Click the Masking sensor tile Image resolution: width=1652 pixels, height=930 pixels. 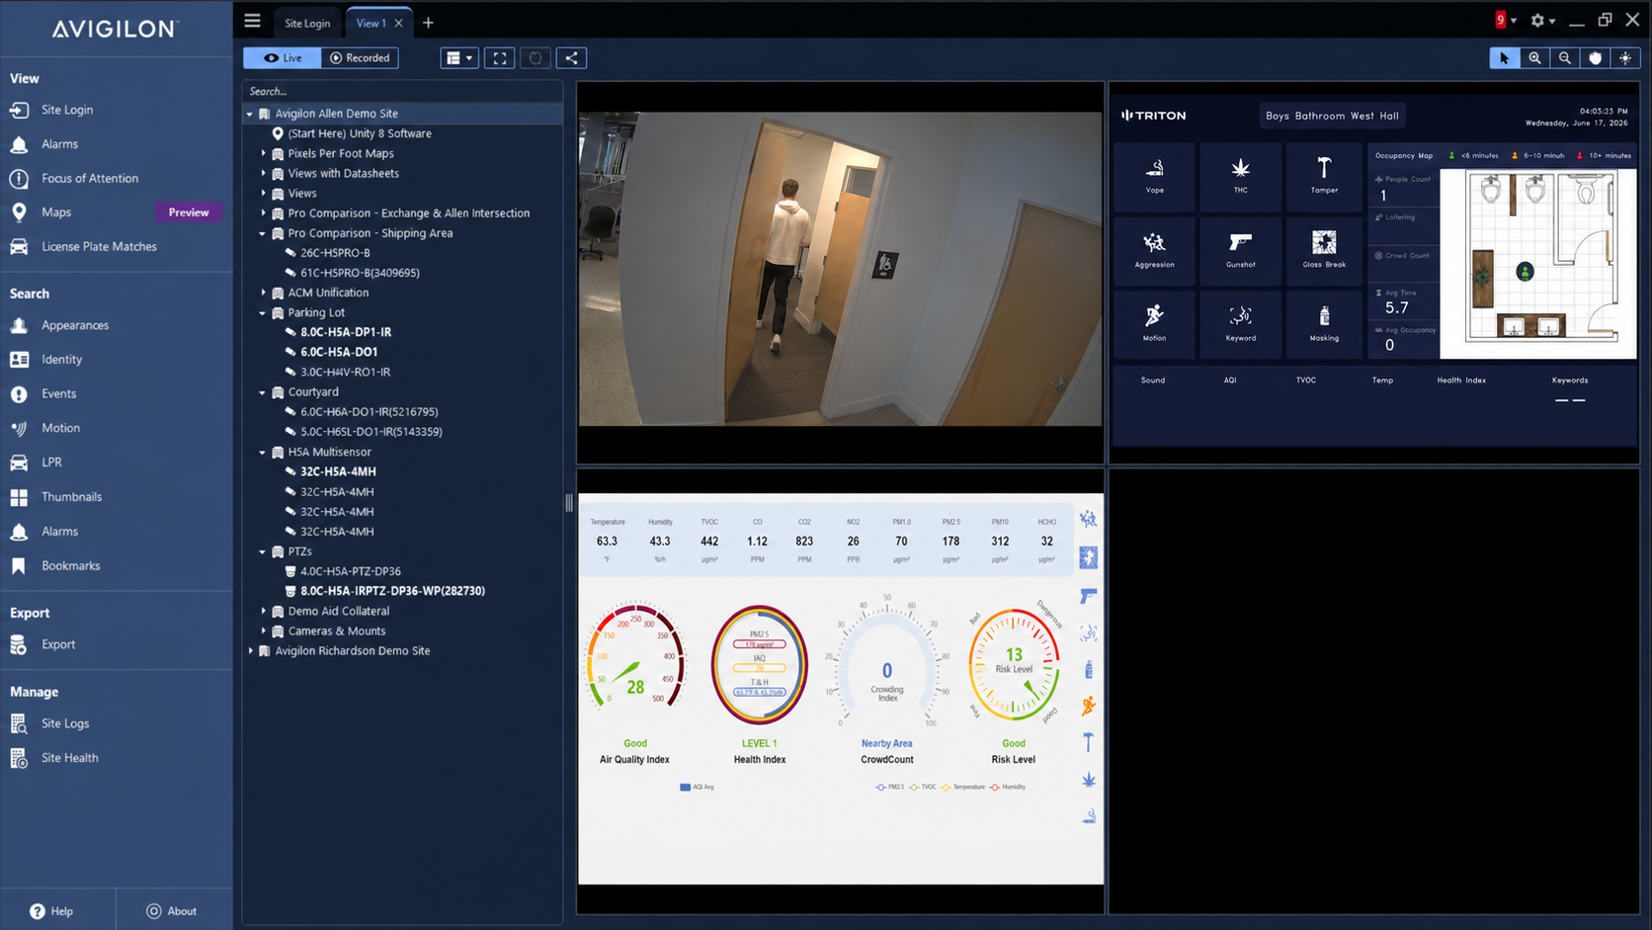tap(1324, 324)
